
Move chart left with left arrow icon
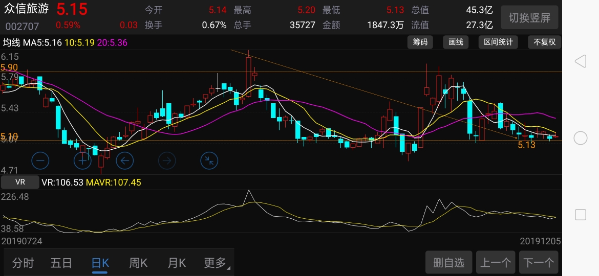coord(124,161)
